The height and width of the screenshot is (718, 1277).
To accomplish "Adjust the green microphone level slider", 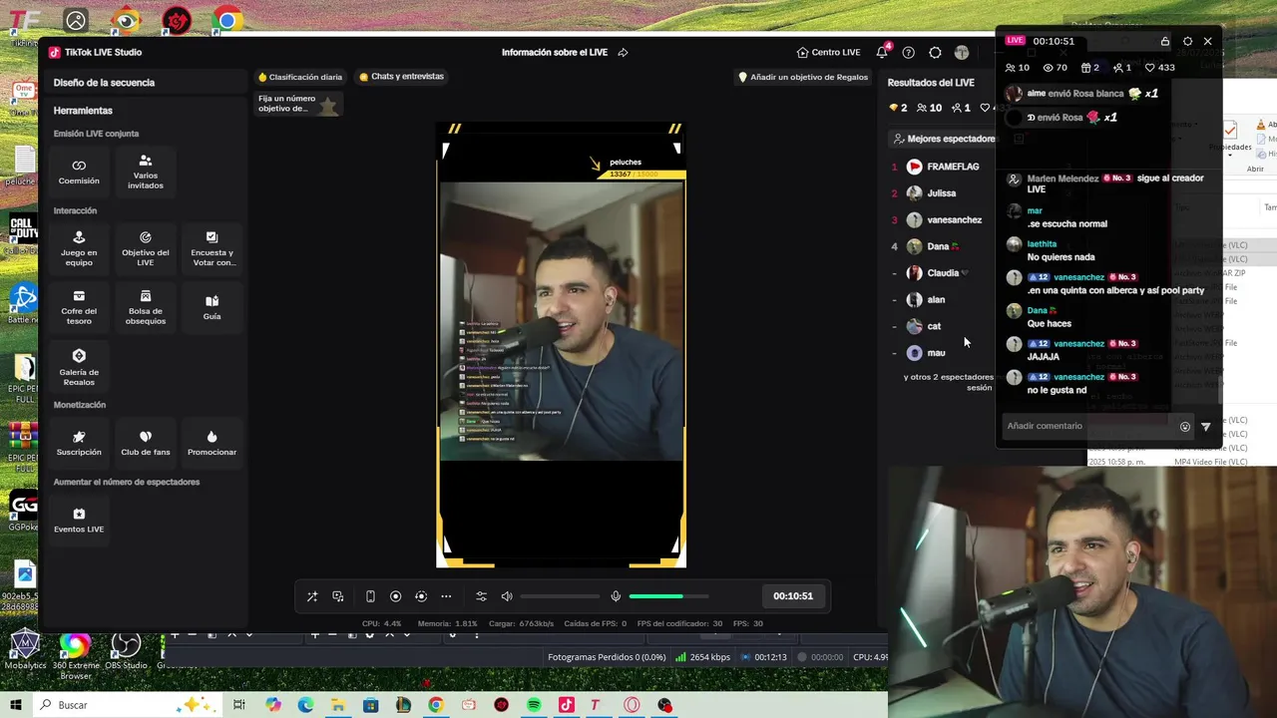I will pos(668,596).
